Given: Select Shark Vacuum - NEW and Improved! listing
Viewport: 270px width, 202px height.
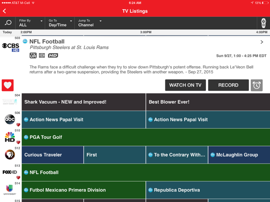Looking at the screenshot, I should pos(84,102).
